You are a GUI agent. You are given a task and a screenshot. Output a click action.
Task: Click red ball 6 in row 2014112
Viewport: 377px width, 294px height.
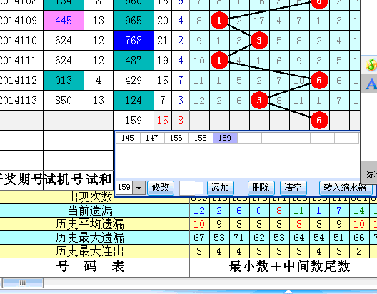[319, 80]
